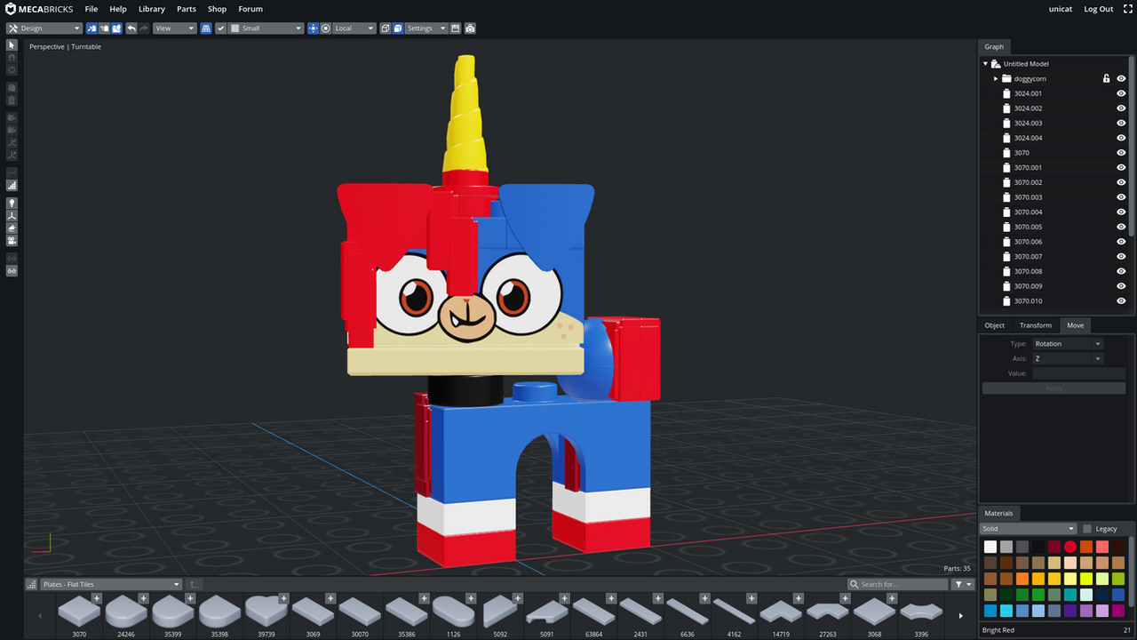Click the glasses icon at left toolbar bottom
Viewport: 1137px width, 640px height.
pos(12,270)
